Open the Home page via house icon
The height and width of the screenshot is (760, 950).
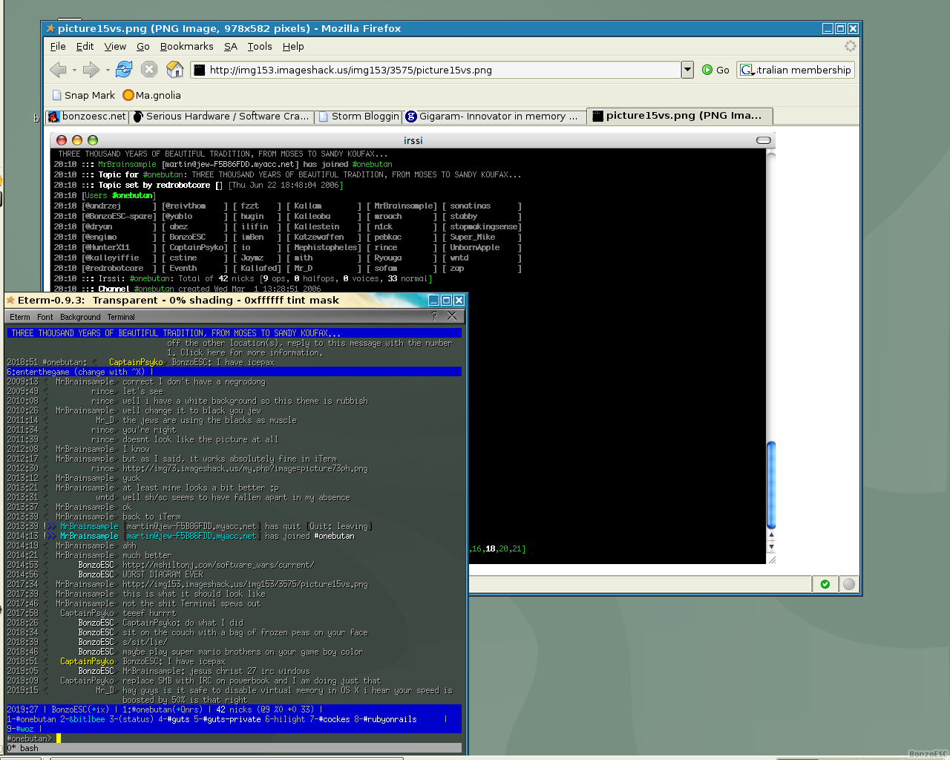pos(175,69)
